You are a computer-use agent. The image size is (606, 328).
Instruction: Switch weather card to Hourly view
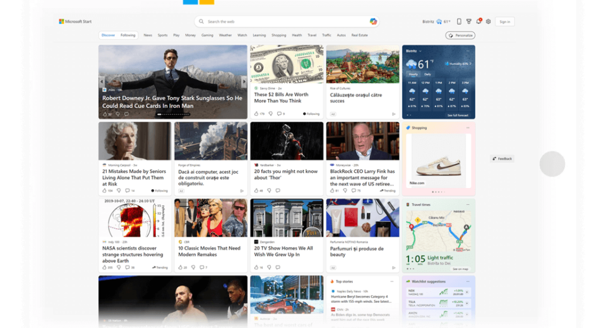tap(413, 74)
